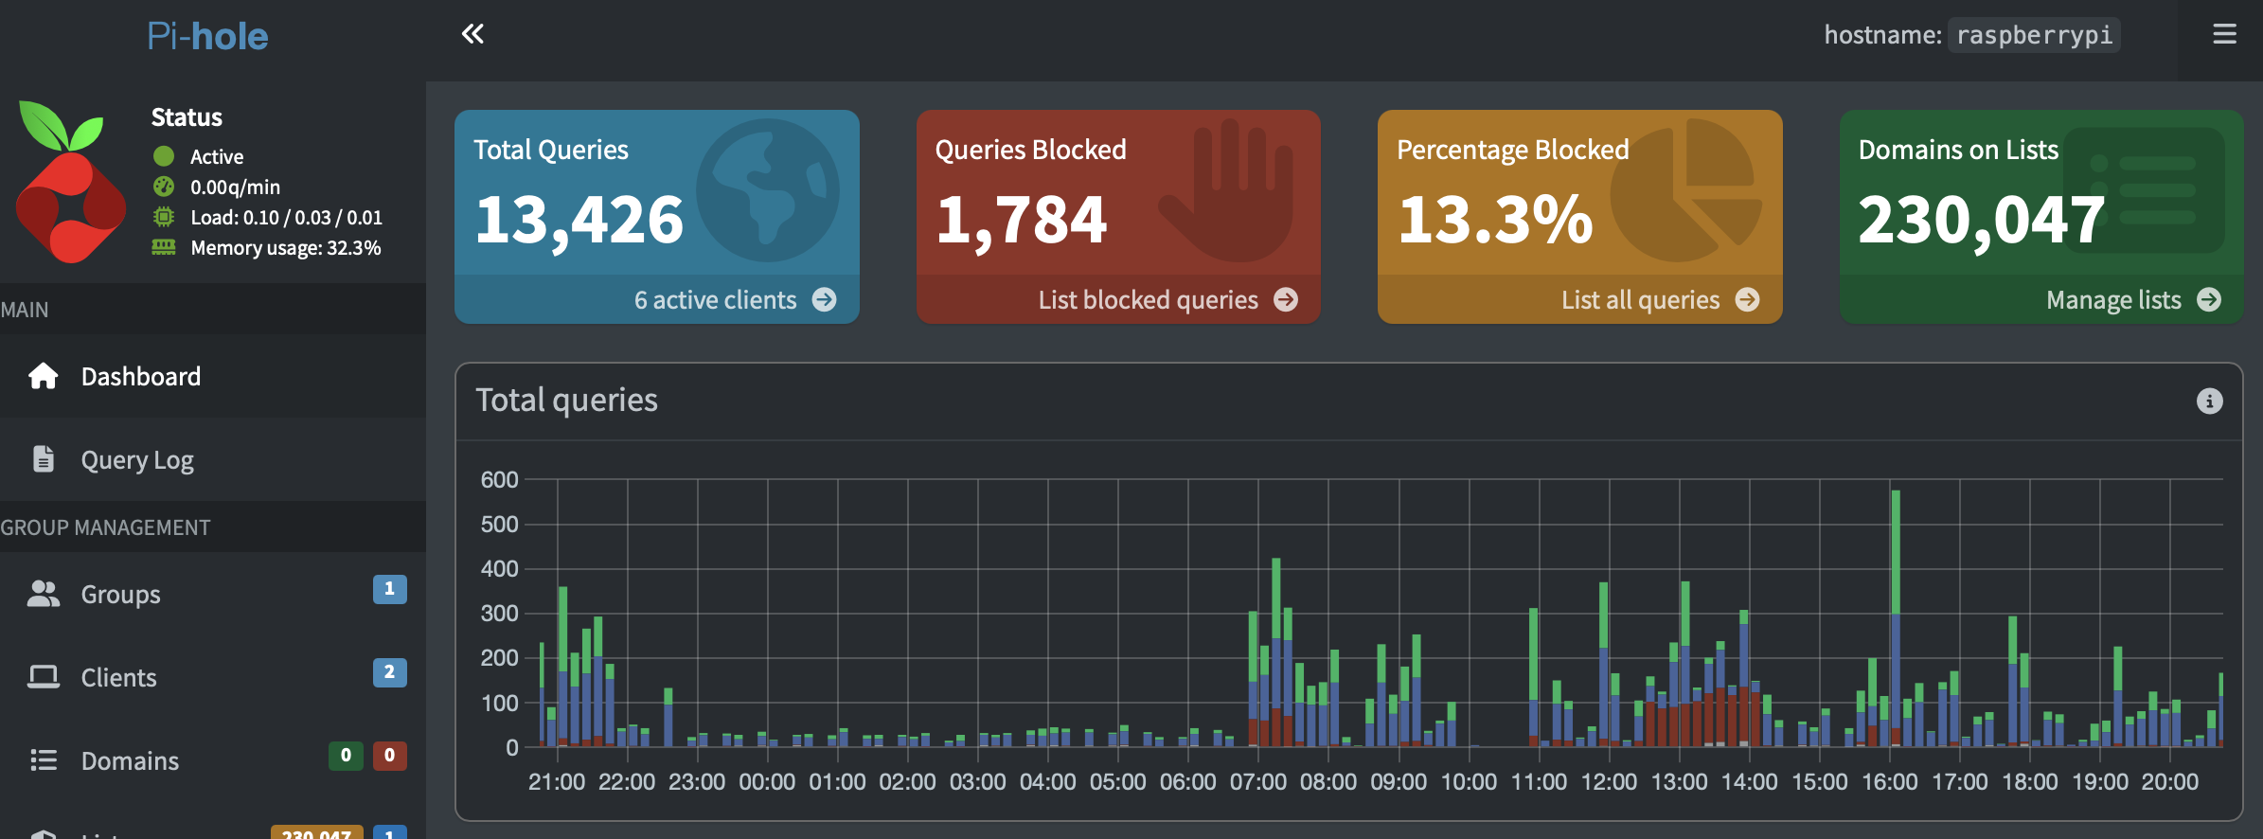Image resolution: width=2263 pixels, height=839 pixels.
Task: Open List blocked queries link
Action: (x=1149, y=300)
